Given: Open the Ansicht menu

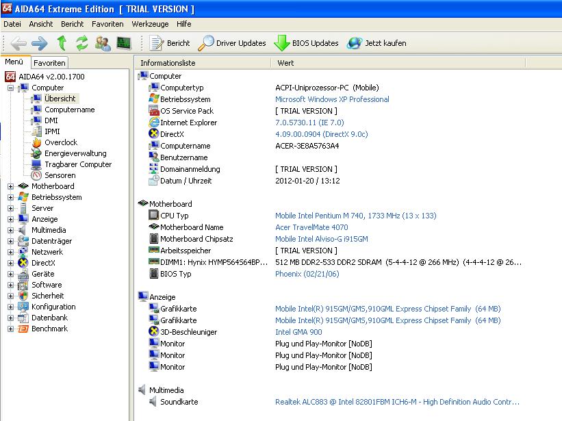Looking at the screenshot, I should [x=41, y=24].
